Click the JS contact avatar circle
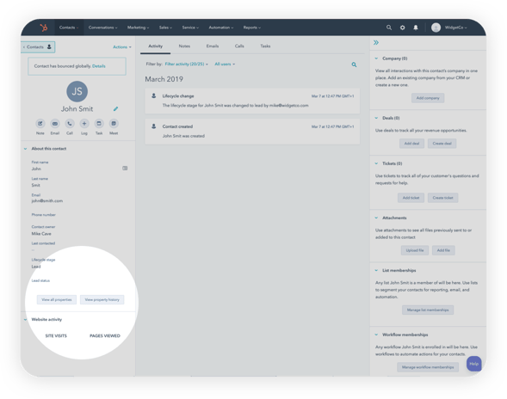 point(77,91)
